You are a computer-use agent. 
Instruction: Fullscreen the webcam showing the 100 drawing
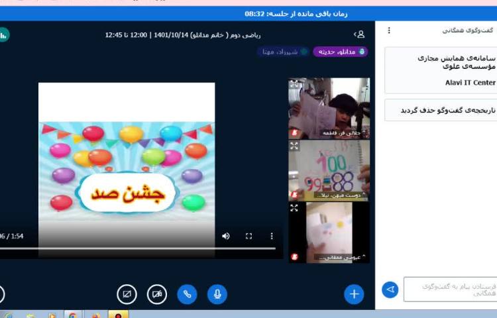(x=294, y=146)
